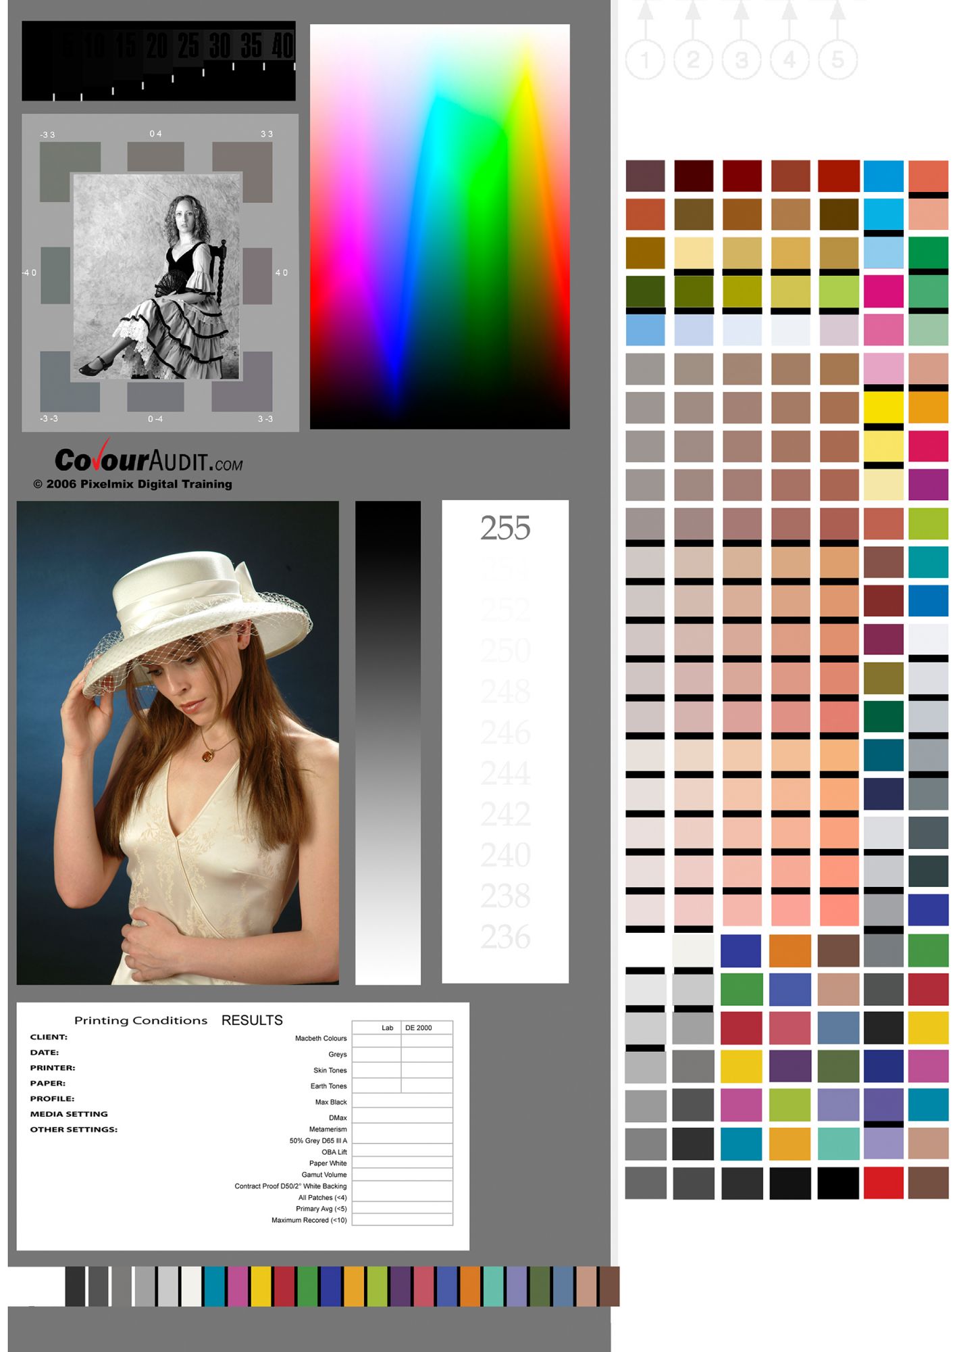955x1352 pixels.
Task: Select the pure black patch in bottom grid row
Action: 838,1183
